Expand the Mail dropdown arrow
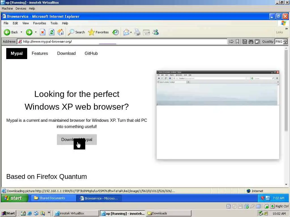Screen dimensions: 290x217 [131, 32]
